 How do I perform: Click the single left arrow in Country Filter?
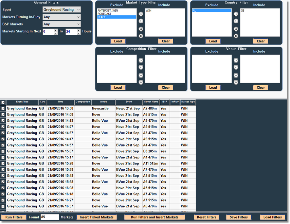point(236,21)
